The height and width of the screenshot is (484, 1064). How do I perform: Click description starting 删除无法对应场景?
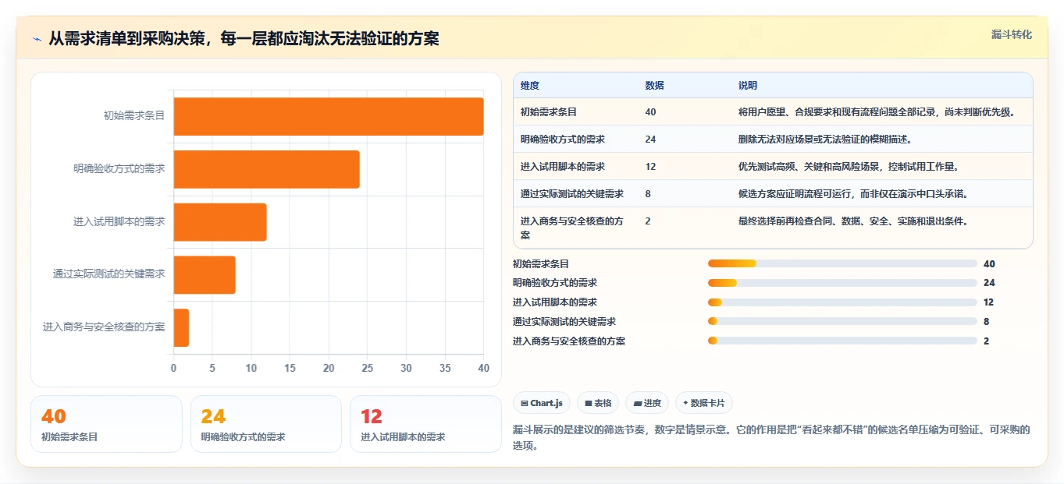[826, 140]
